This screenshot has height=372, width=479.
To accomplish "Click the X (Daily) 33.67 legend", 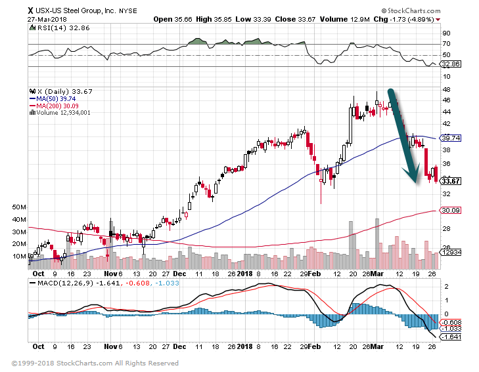I will tap(65, 91).
